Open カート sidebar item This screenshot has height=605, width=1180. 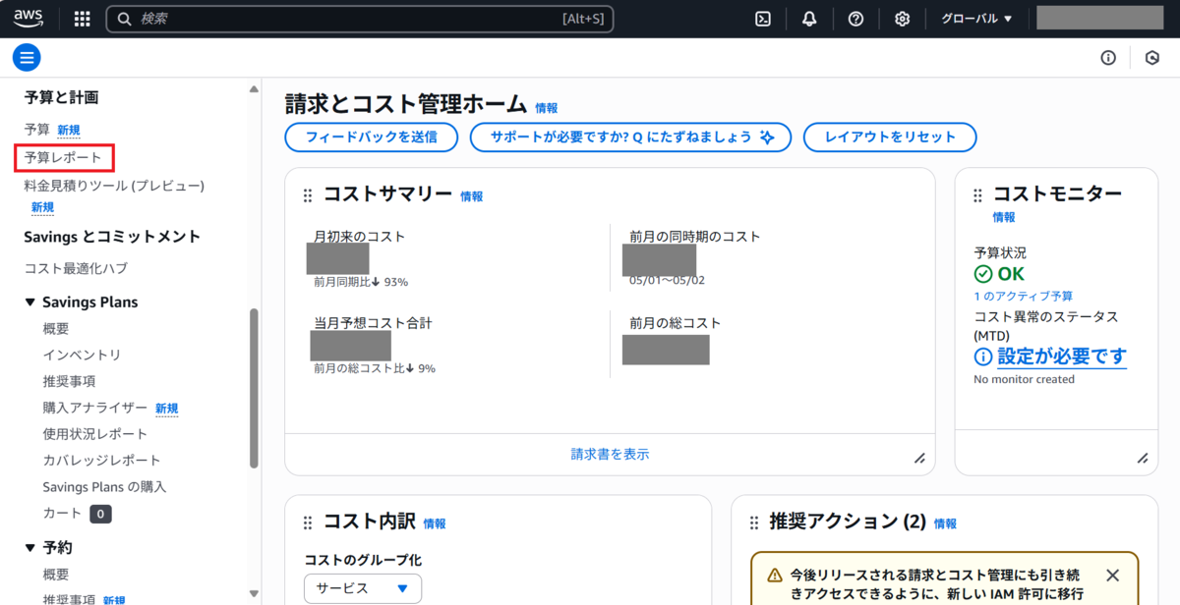tap(63, 514)
